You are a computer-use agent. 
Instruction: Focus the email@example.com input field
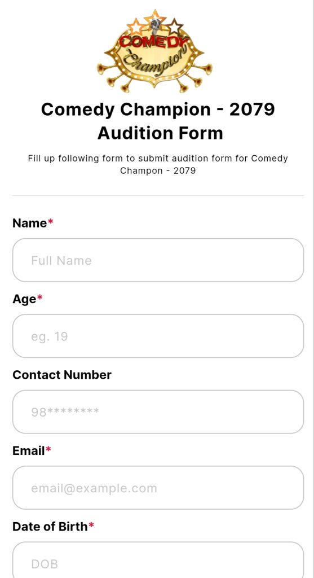point(158,488)
